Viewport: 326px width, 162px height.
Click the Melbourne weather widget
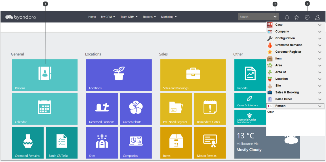(267, 143)
